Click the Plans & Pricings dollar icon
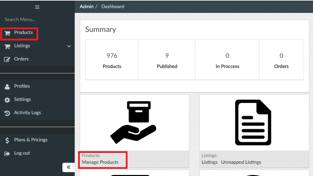 [x=7, y=140]
